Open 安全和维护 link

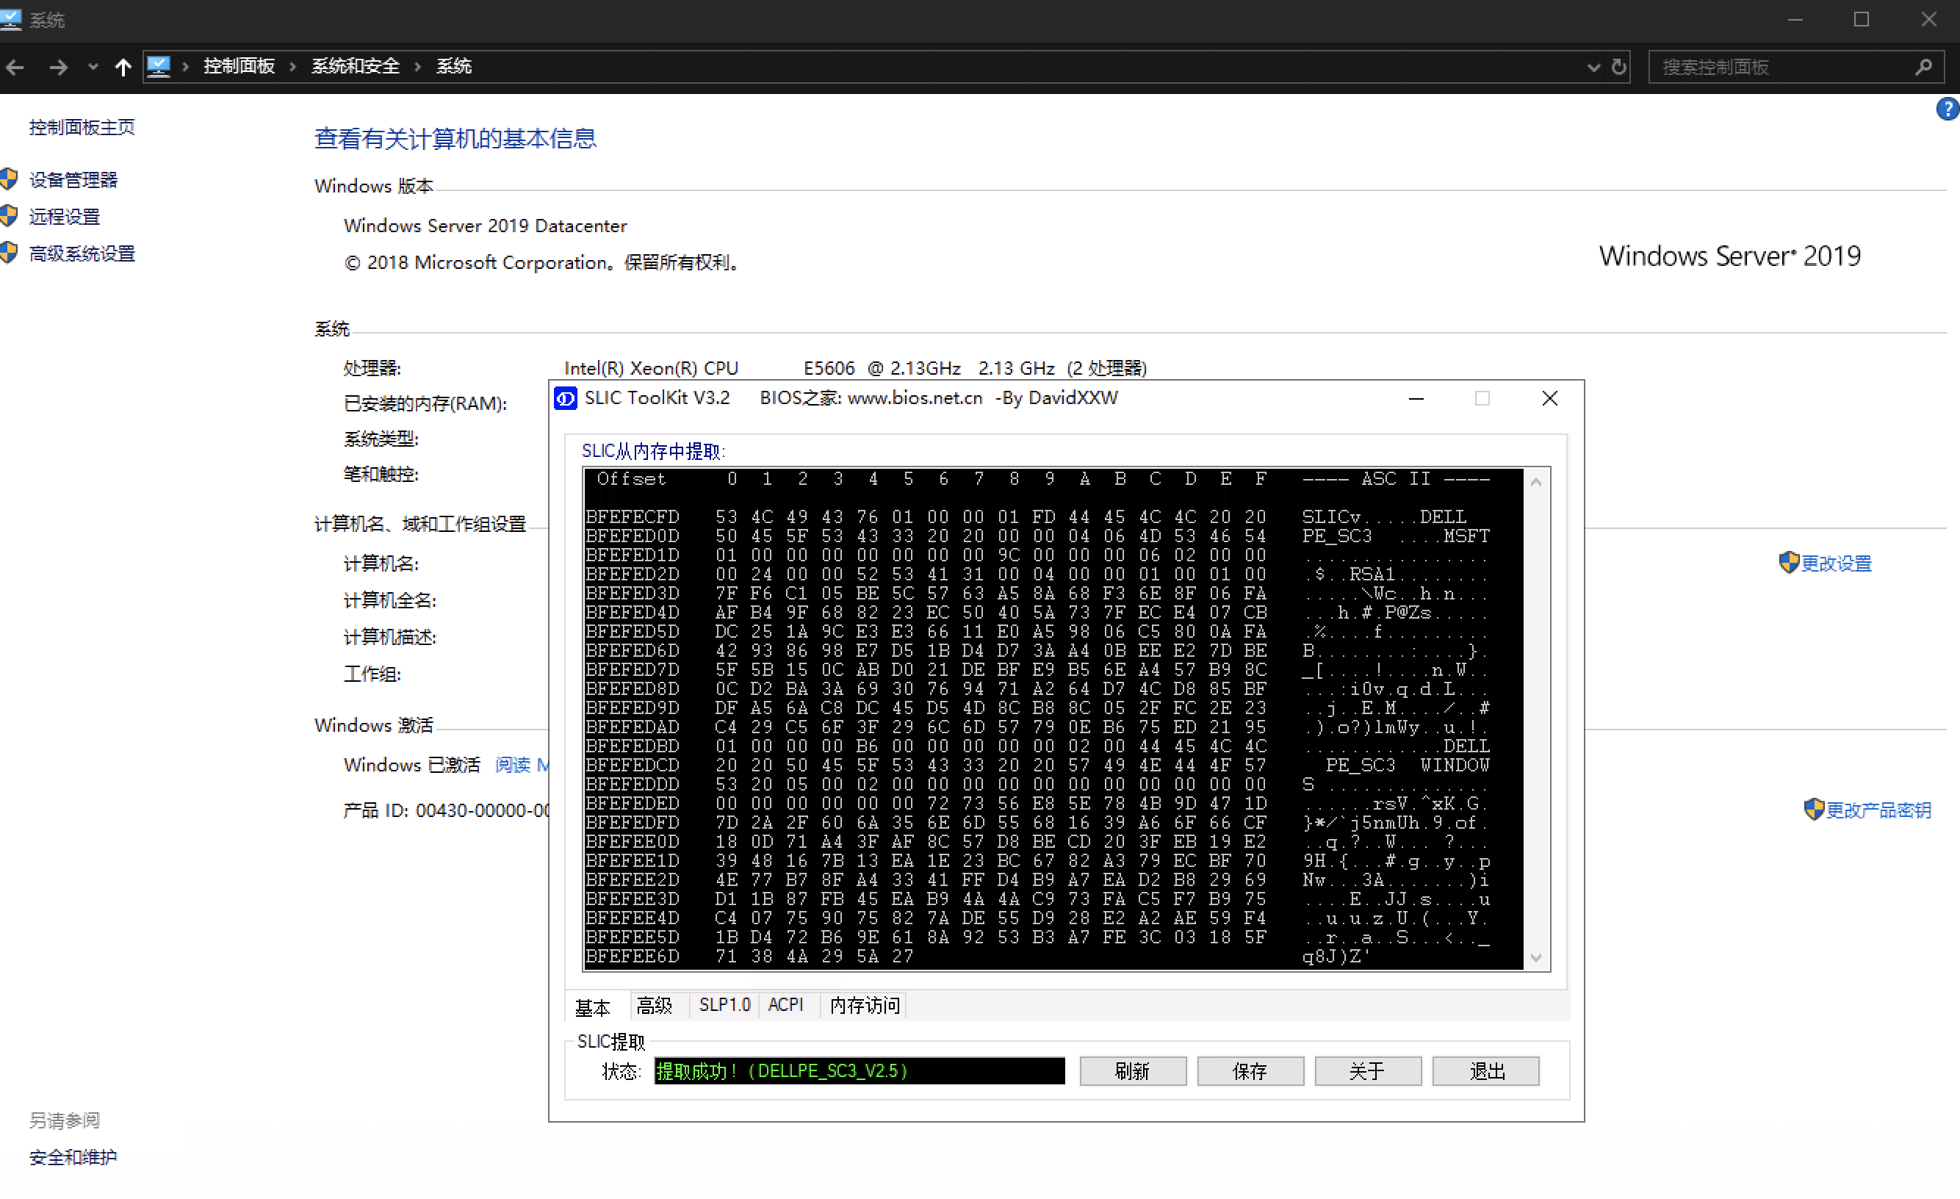73,1157
